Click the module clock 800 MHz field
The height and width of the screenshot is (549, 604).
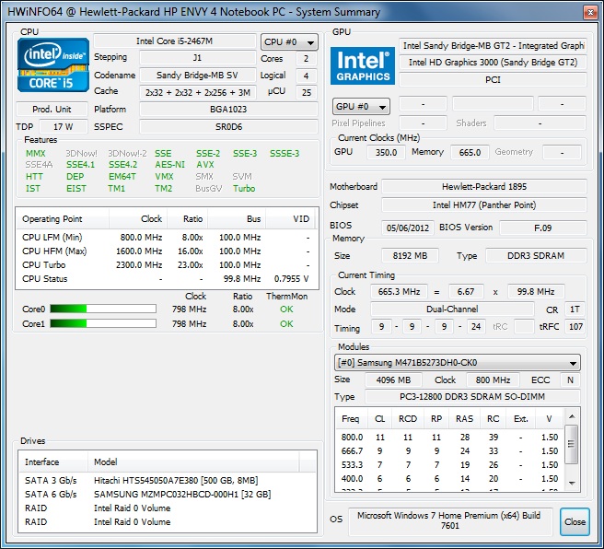click(493, 380)
